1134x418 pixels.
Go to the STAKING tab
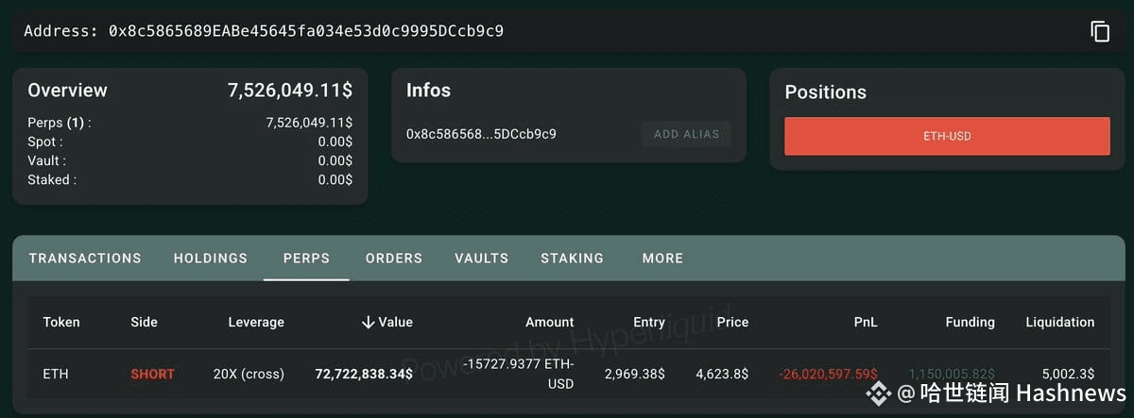tap(572, 258)
